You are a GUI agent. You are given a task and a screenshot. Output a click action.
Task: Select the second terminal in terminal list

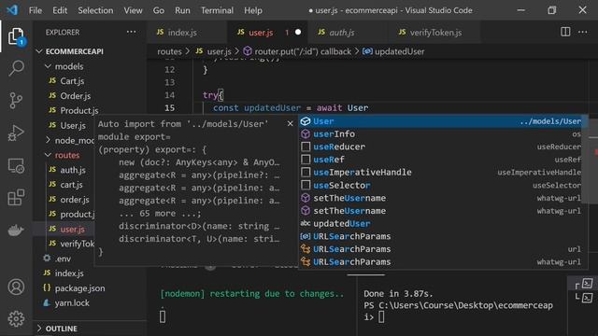588,298
